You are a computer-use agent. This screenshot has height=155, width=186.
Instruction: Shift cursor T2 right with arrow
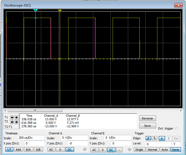16,122
